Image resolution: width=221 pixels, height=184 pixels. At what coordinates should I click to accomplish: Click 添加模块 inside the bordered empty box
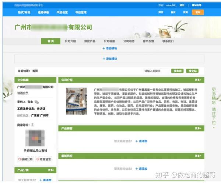click(110, 59)
